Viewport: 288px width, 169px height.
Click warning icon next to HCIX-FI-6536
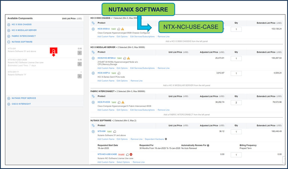point(123,102)
